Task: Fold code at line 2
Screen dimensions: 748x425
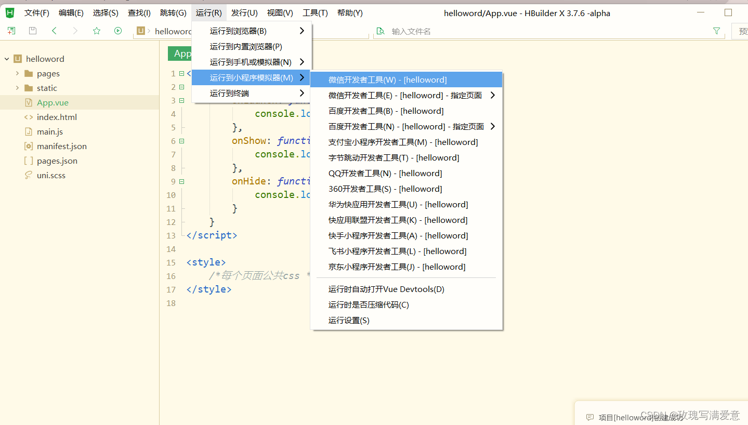Action: 182,87
